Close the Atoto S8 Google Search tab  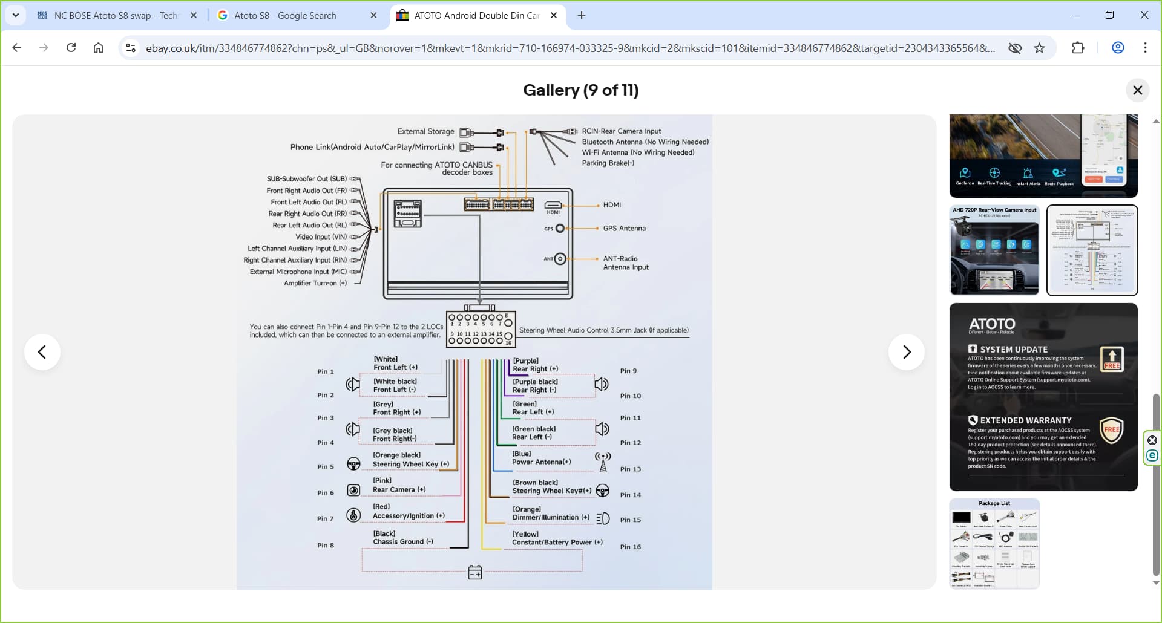[x=373, y=16]
